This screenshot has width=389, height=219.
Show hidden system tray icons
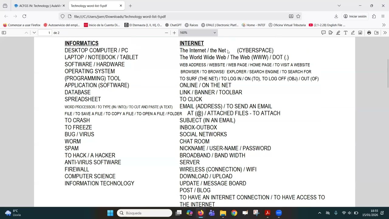[x=319, y=213]
